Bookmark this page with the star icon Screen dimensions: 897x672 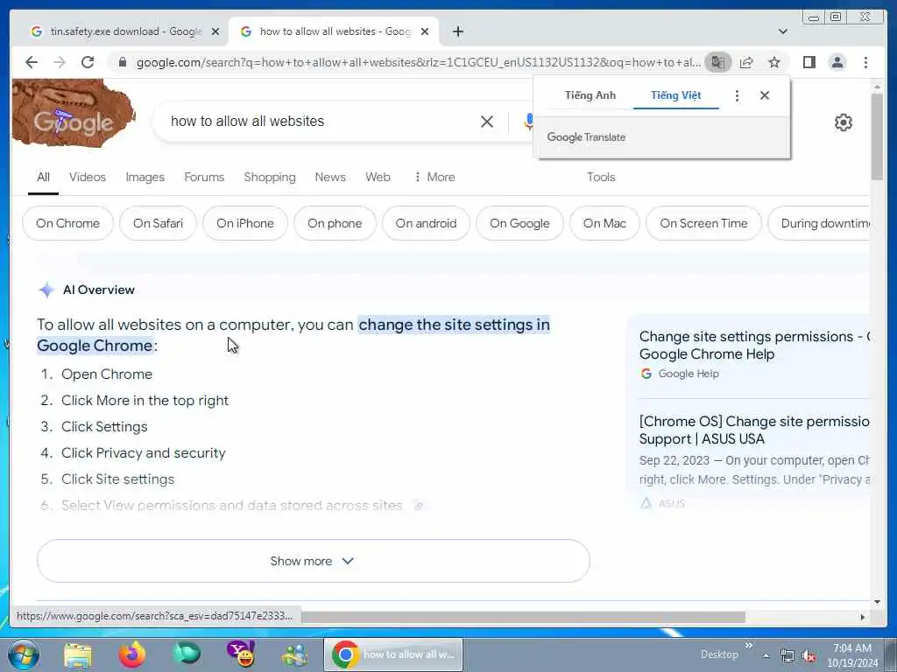click(x=774, y=62)
